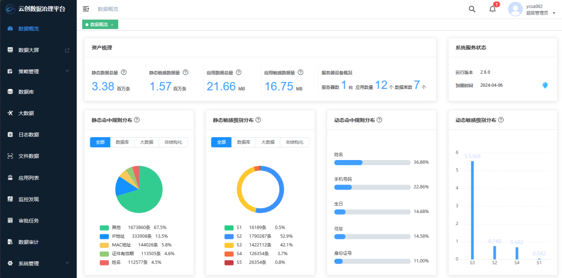Open user account dropdown arrow

coord(554,13)
